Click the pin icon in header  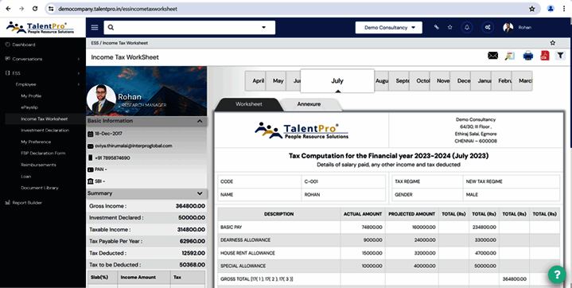pos(436,27)
